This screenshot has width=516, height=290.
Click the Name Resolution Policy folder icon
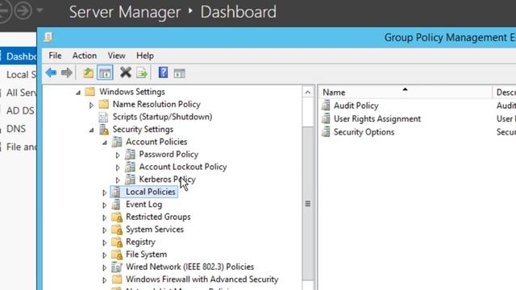point(104,104)
